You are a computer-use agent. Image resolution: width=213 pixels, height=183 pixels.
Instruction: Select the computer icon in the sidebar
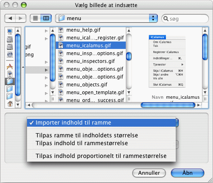tap(10, 32)
